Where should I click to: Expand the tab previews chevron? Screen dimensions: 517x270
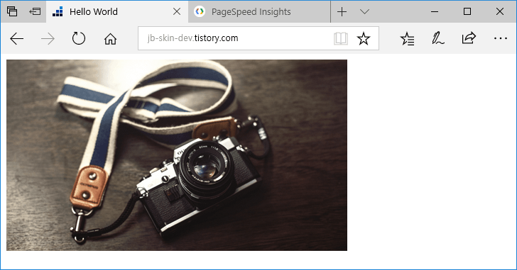coord(364,12)
